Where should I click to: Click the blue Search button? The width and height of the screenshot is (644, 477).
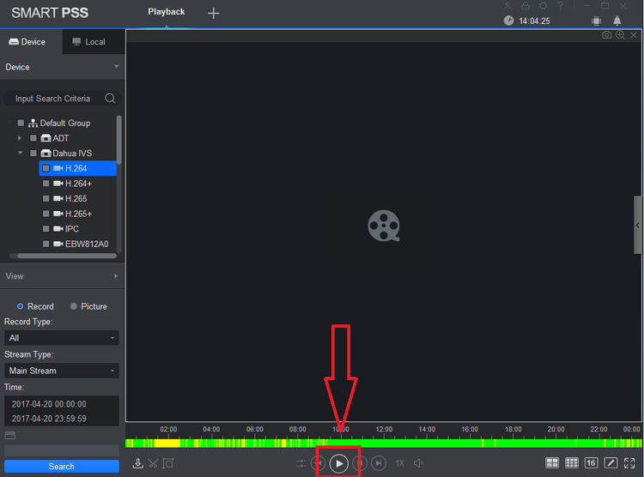(x=62, y=467)
